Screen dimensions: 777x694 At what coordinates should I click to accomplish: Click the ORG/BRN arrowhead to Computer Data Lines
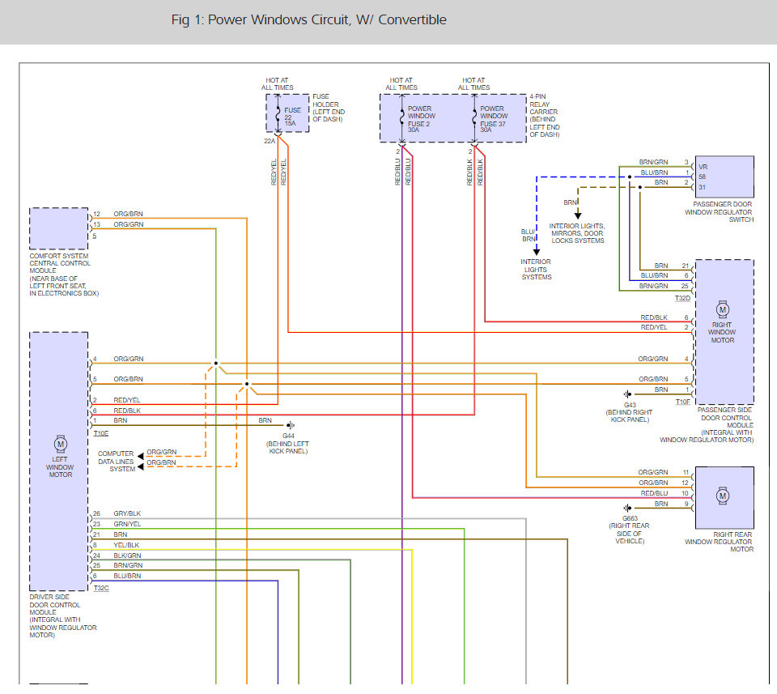click(141, 466)
